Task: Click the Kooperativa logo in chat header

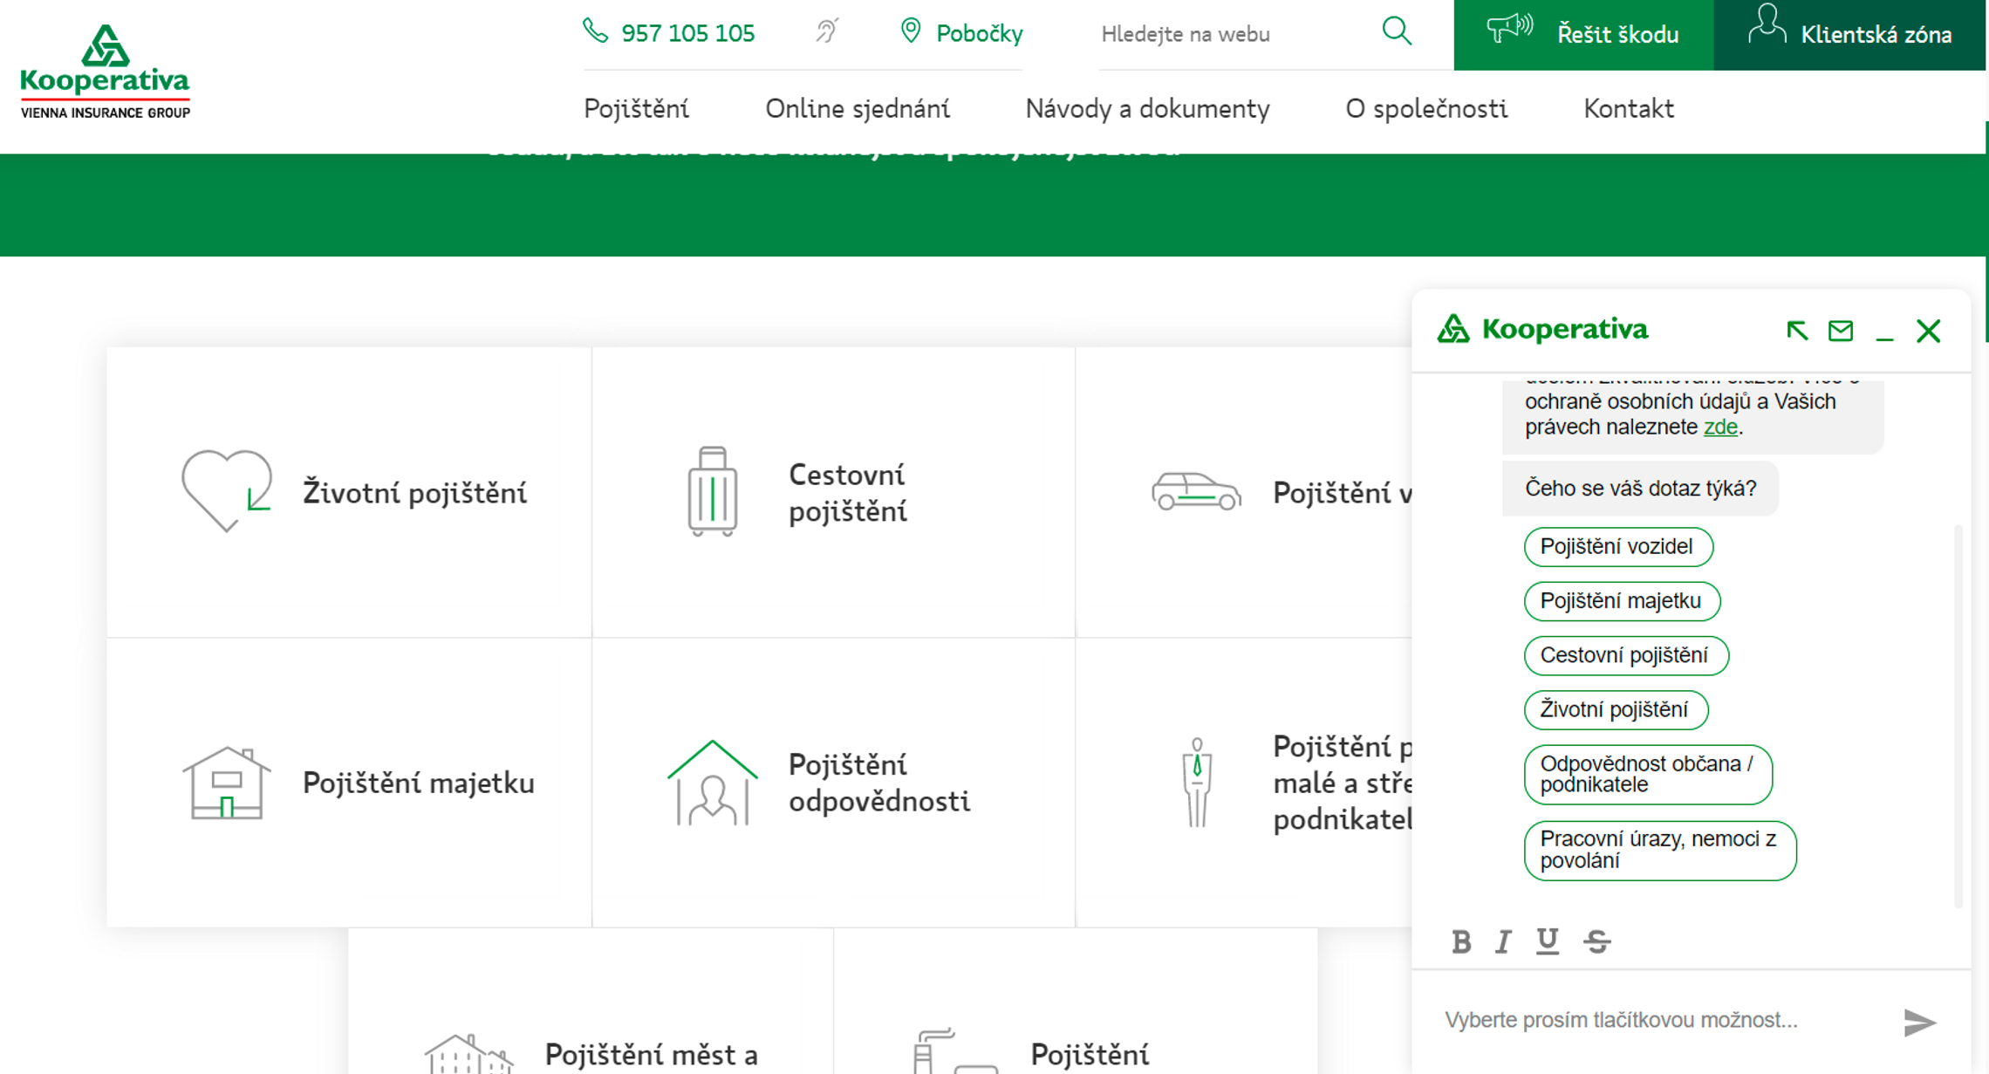Action: [1542, 329]
